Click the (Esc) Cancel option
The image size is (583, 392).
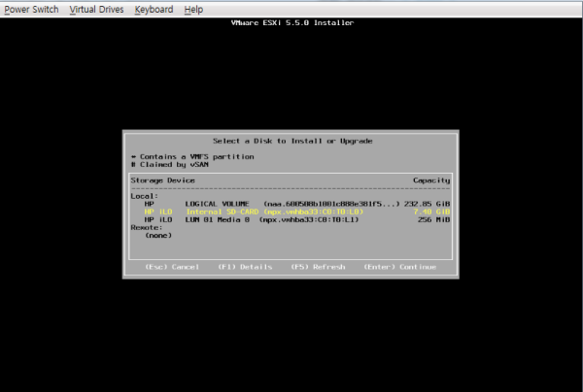(x=172, y=267)
